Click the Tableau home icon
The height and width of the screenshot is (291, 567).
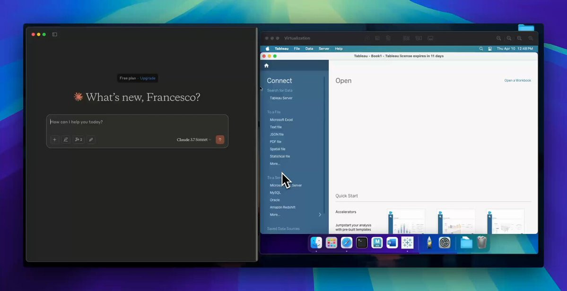tap(267, 66)
